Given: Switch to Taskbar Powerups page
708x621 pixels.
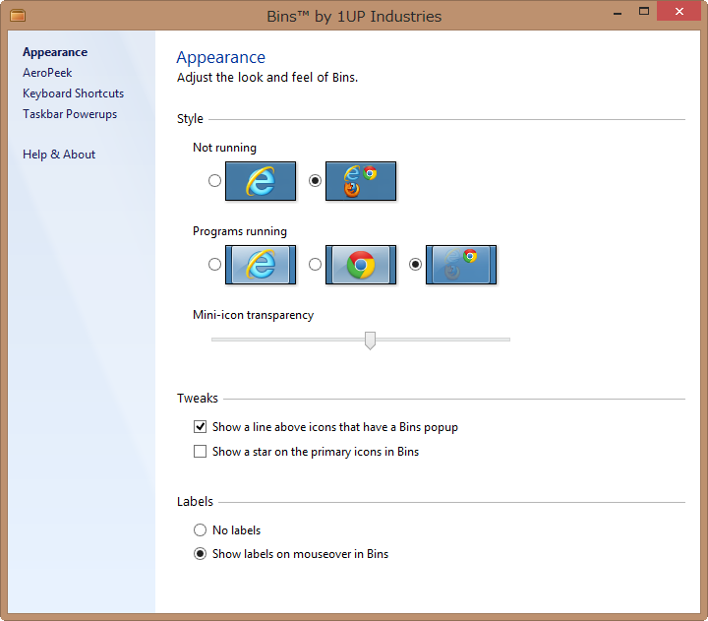Looking at the screenshot, I should pos(70,114).
